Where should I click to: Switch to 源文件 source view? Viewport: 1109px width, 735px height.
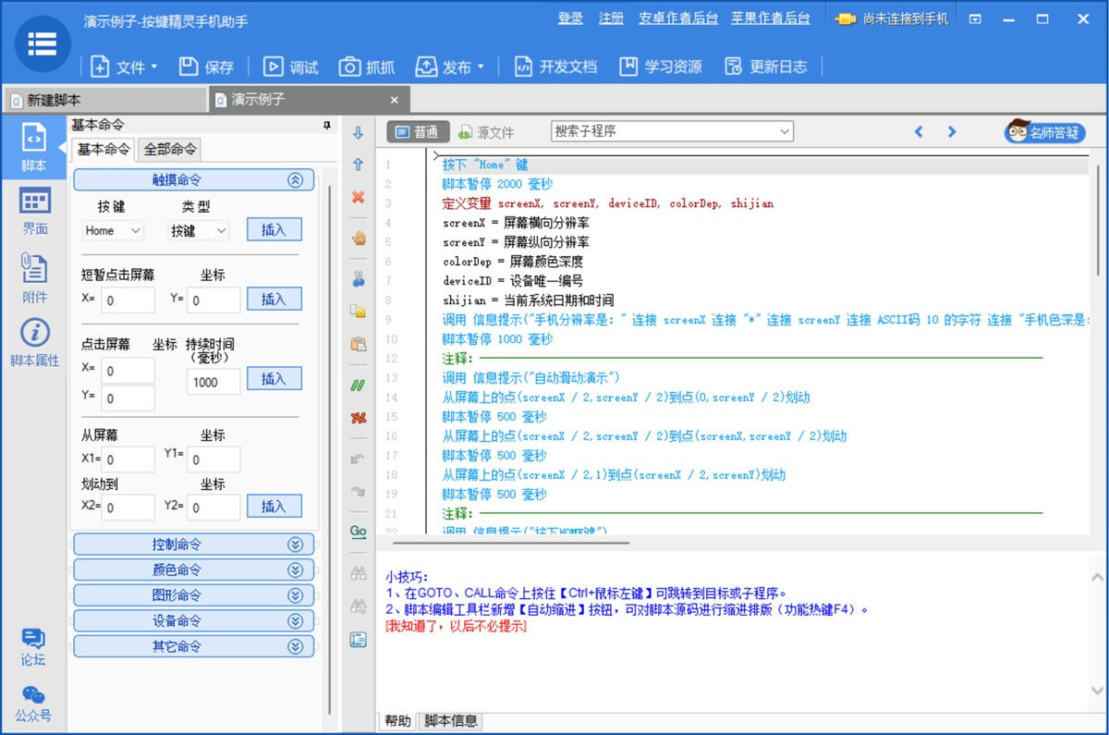[485, 132]
